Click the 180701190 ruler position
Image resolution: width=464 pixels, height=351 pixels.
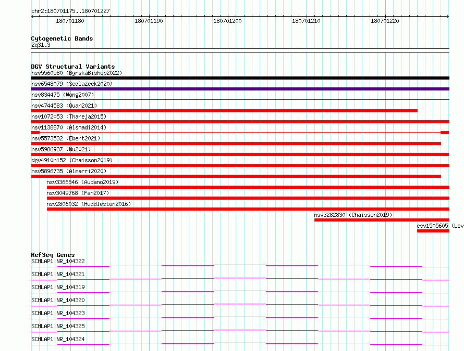pos(149,21)
